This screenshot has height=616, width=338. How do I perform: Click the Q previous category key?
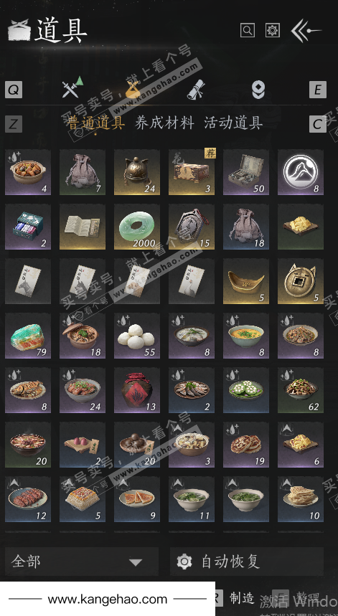[14, 90]
